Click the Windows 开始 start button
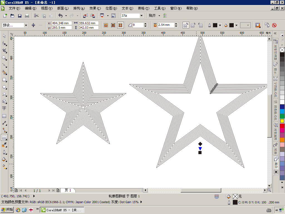Image resolution: width=285 pixels, height=214 pixels. (7, 210)
